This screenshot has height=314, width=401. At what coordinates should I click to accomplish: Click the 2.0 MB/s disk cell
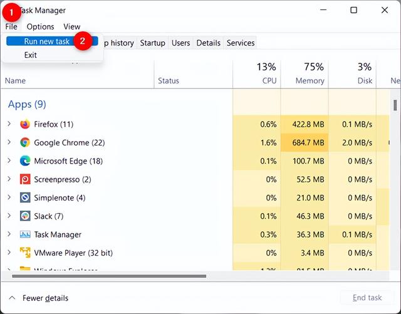pos(352,142)
